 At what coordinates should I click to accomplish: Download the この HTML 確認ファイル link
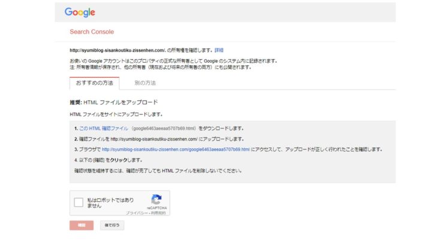[104, 128]
